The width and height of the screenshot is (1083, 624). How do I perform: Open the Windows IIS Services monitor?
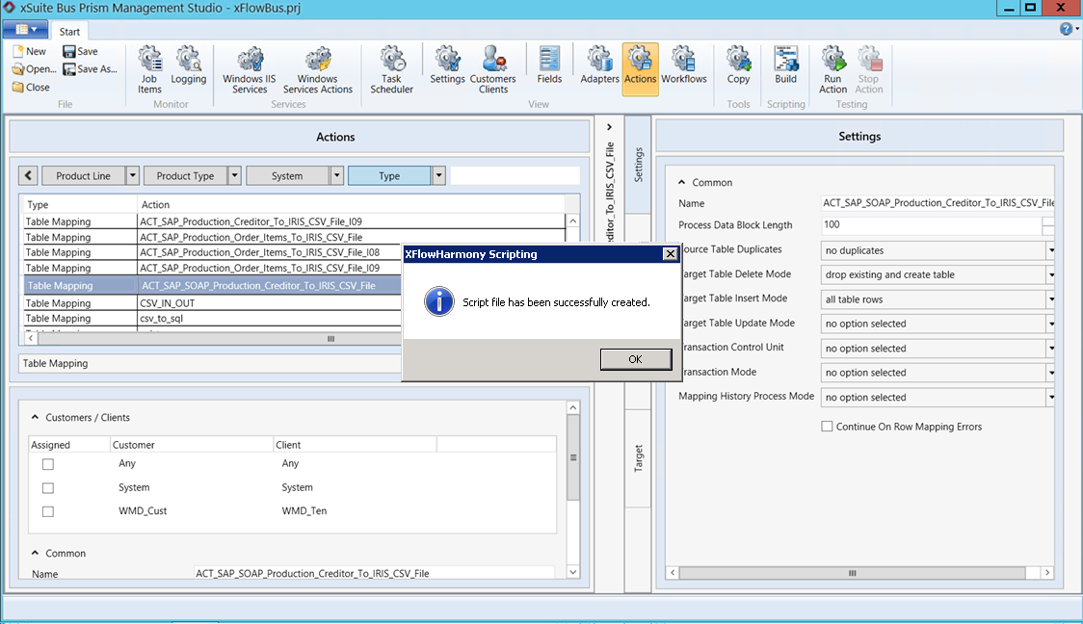249,67
